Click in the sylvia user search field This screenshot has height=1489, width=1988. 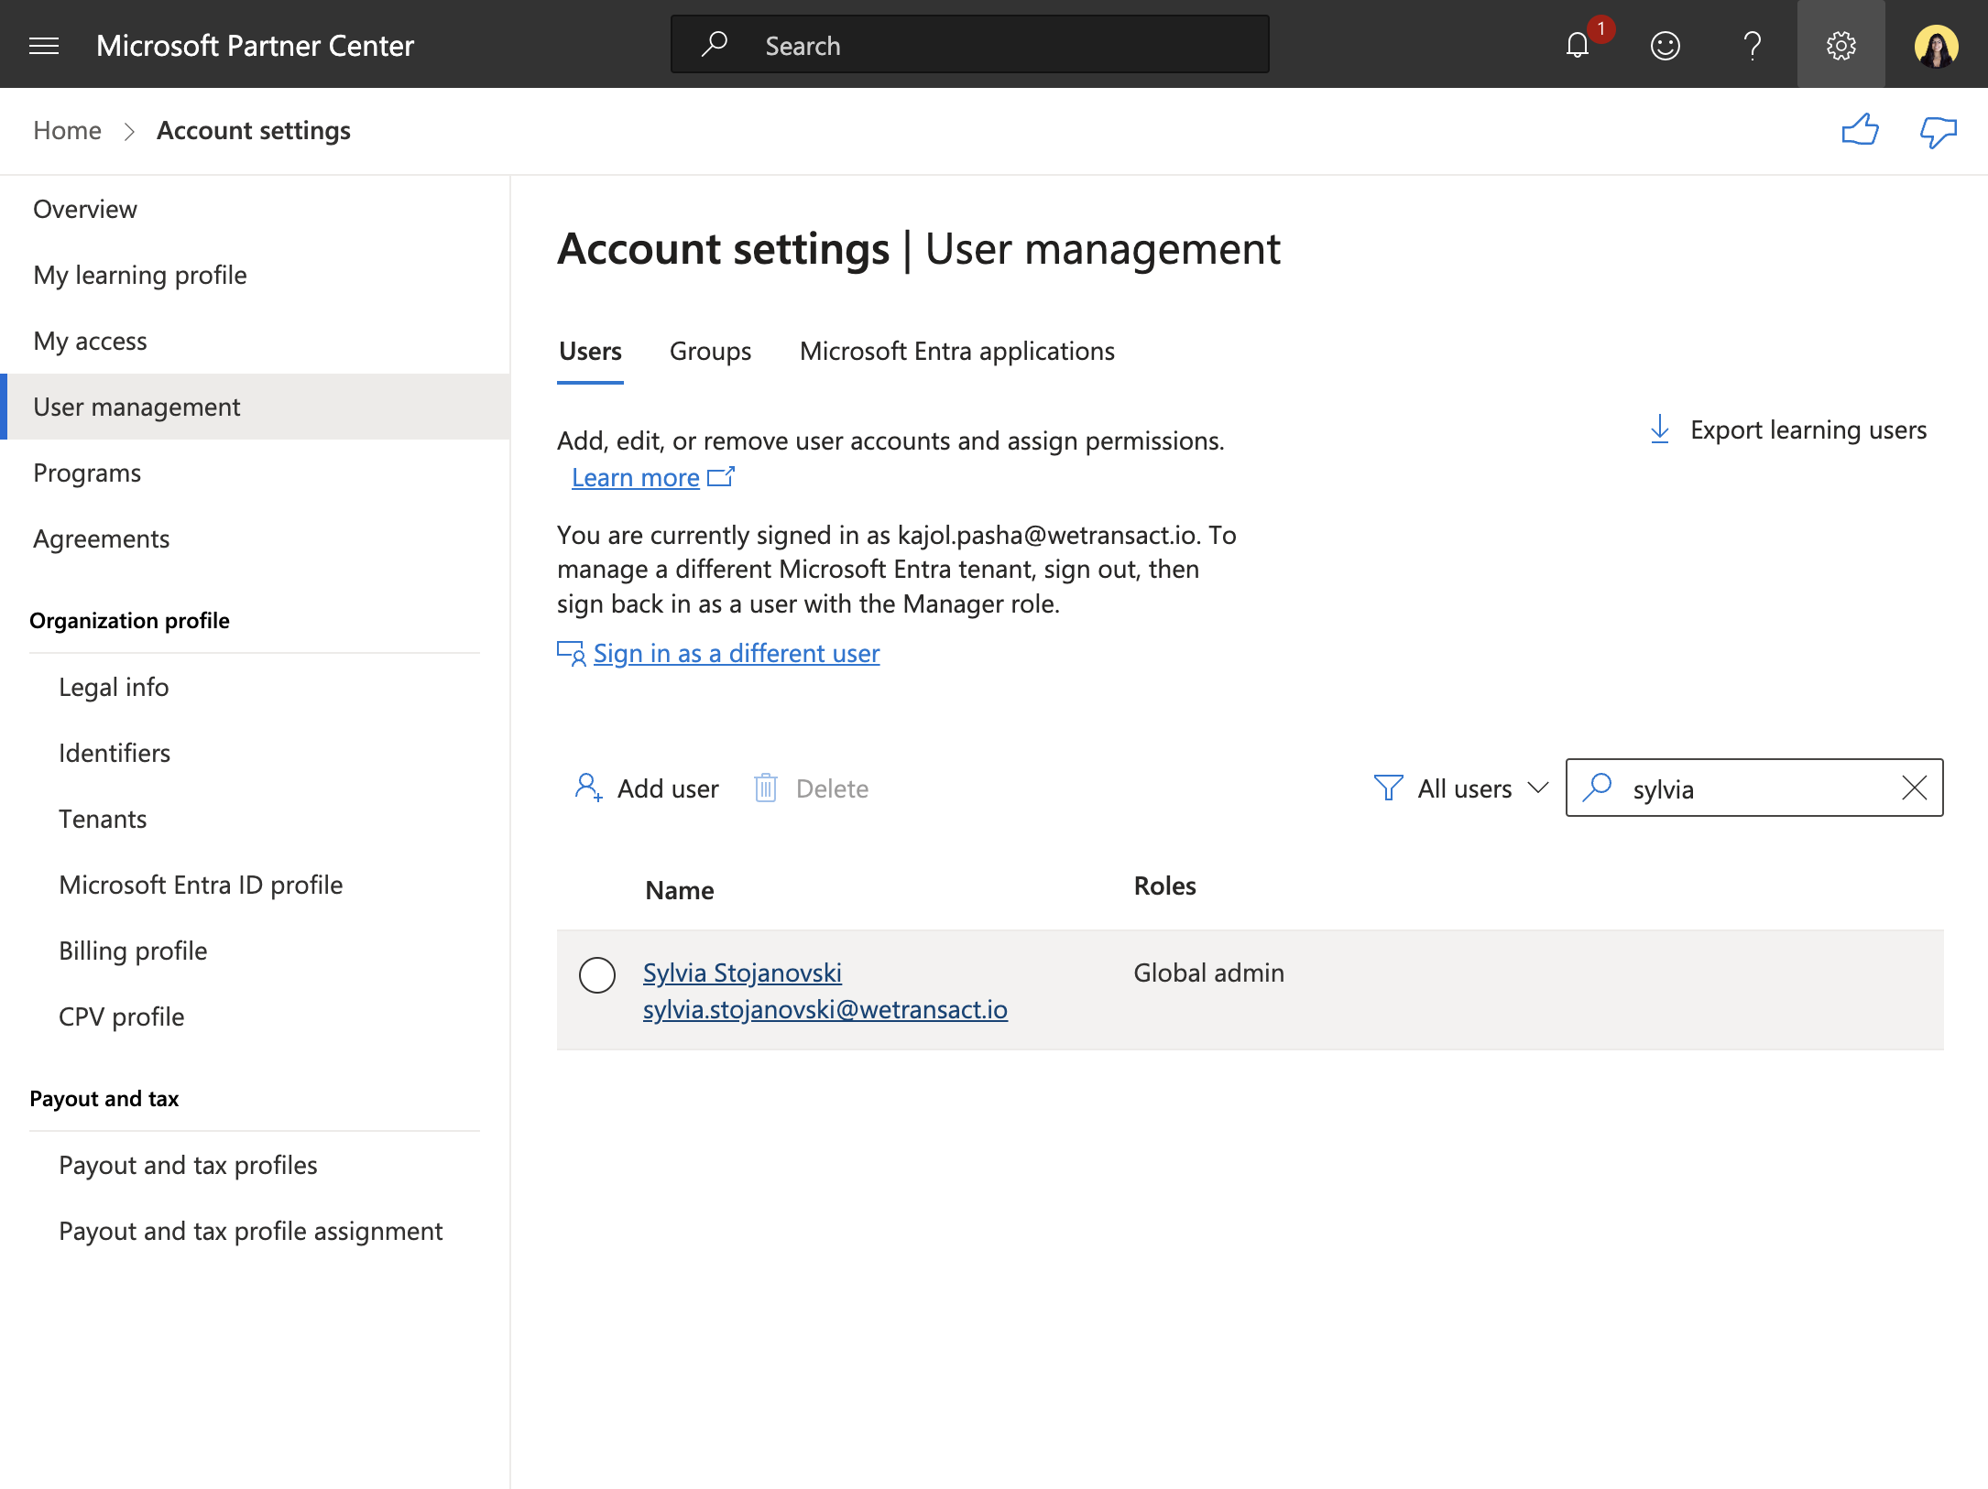point(1754,788)
